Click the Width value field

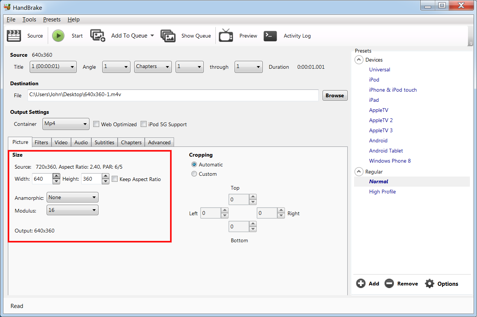(x=42, y=179)
